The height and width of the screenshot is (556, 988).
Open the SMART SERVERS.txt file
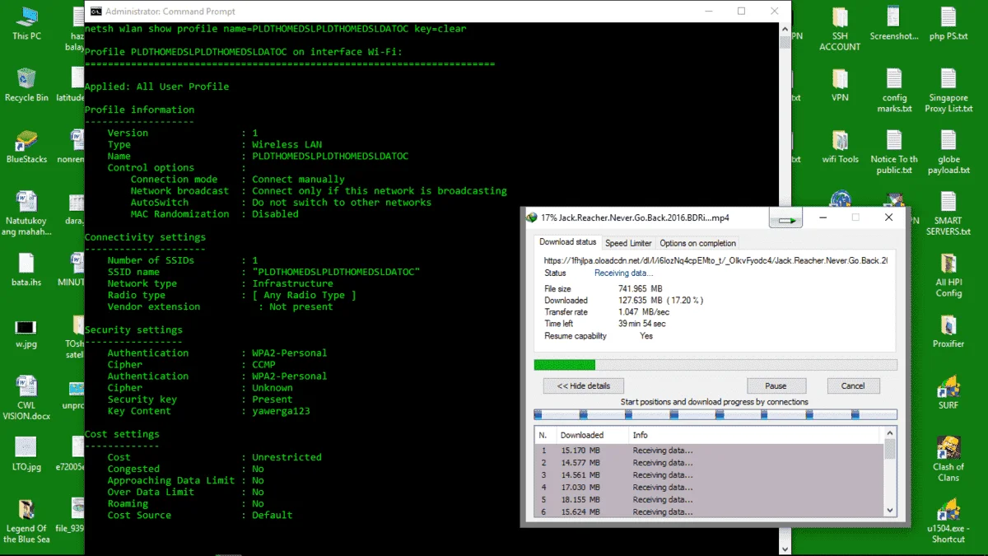coord(948,214)
